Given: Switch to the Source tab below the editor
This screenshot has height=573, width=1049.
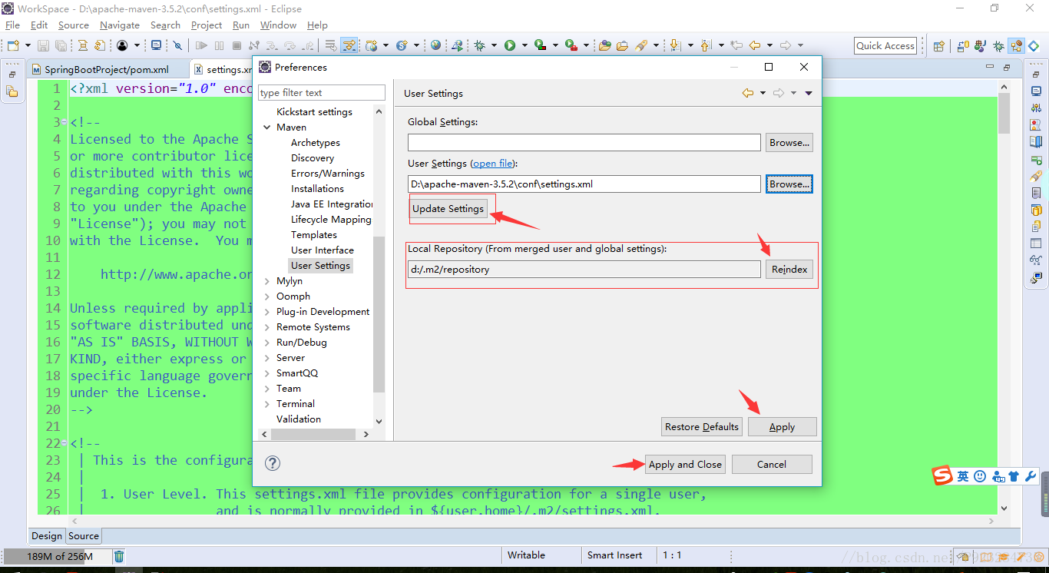Looking at the screenshot, I should (x=84, y=536).
